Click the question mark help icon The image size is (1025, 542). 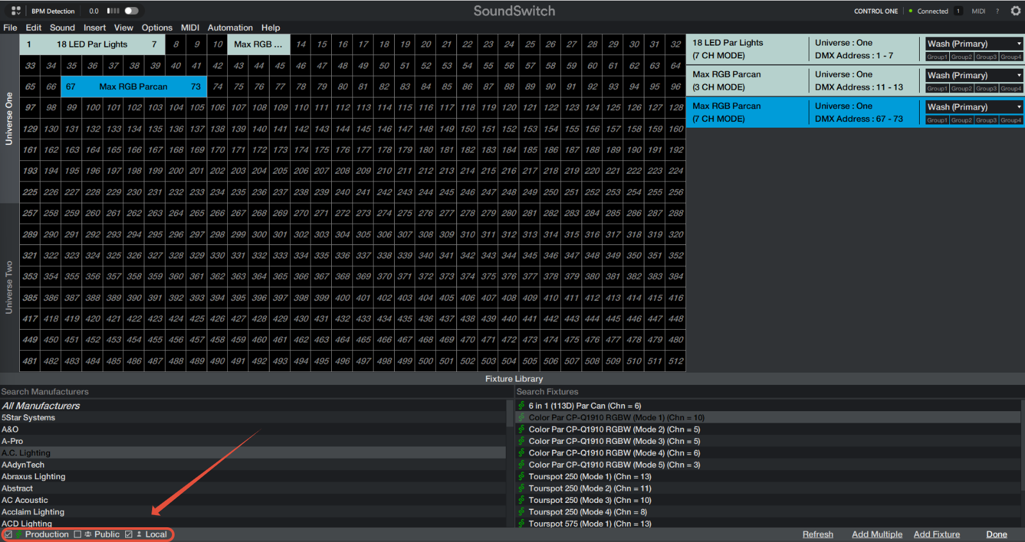[997, 11]
